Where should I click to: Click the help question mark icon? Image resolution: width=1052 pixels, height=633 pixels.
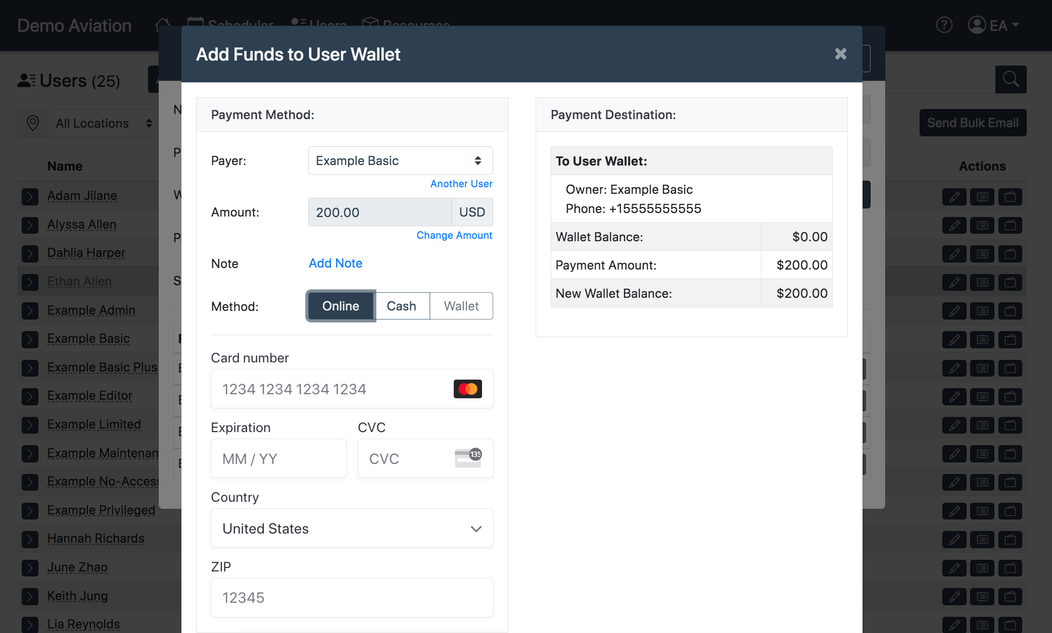pyautogui.click(x=944, y=25)
